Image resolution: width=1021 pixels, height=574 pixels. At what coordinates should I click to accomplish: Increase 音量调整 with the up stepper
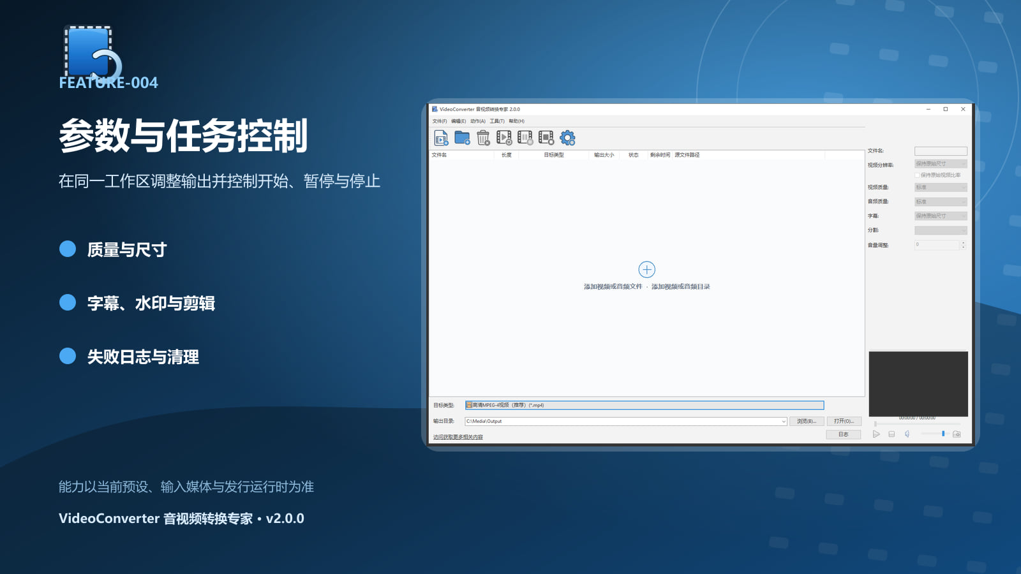click(x=964, y=242)
